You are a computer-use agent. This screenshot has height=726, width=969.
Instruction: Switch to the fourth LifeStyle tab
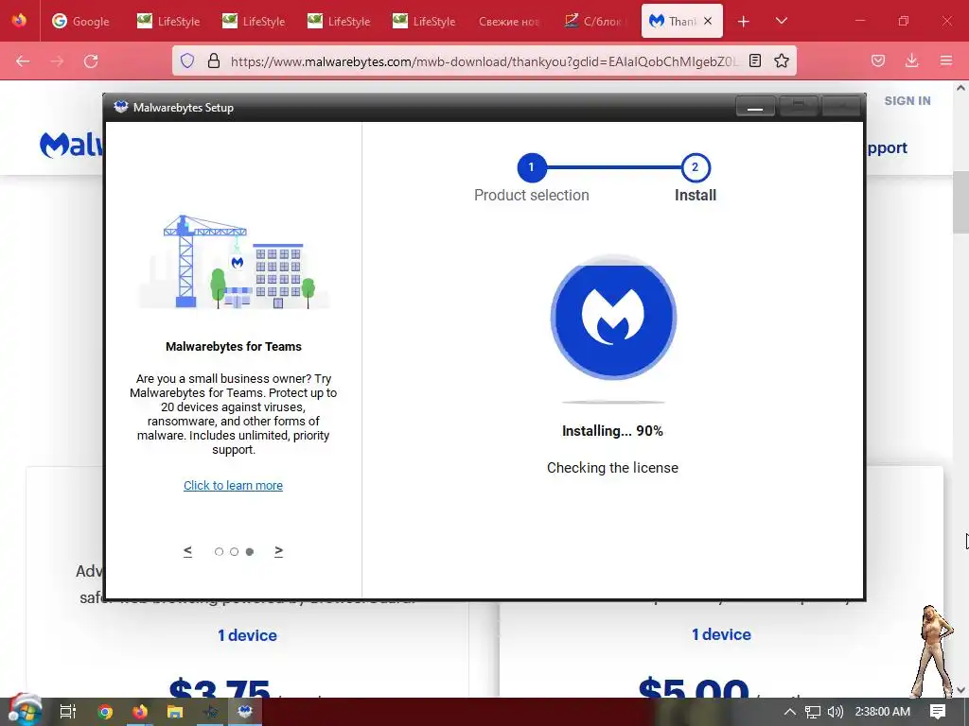[424, 21]
